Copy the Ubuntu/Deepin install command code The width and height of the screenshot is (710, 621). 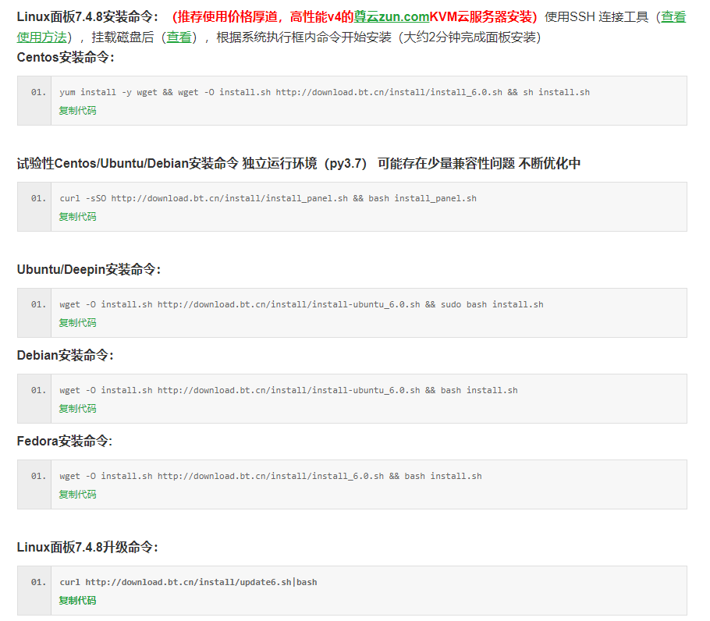(76, 322)
